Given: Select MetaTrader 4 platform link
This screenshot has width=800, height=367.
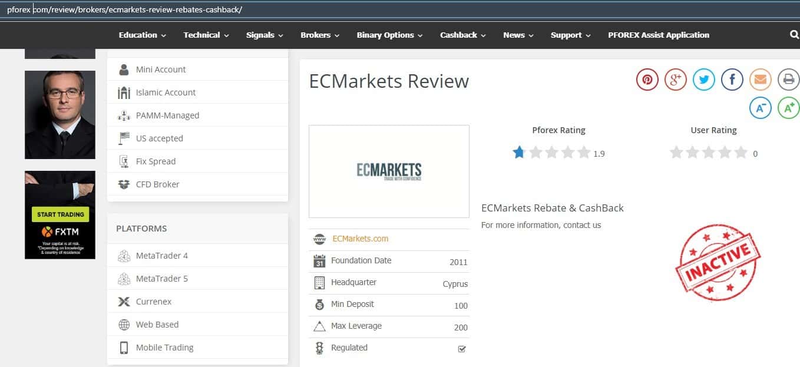Looking at the screenshot, I should (162, 256).
